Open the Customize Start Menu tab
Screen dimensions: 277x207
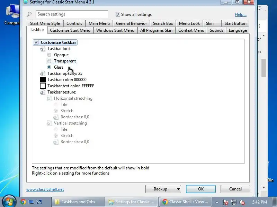pyautogui.click(x=70, y=30)
